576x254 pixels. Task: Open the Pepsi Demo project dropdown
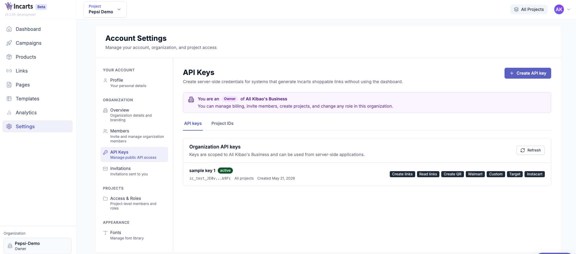pyautogui.click(x=105, y=9)
